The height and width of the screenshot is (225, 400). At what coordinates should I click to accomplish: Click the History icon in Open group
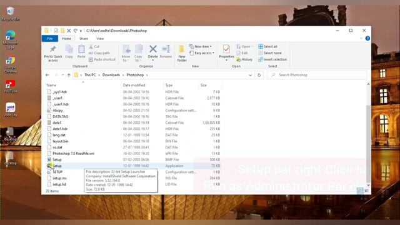coord(238,59)
